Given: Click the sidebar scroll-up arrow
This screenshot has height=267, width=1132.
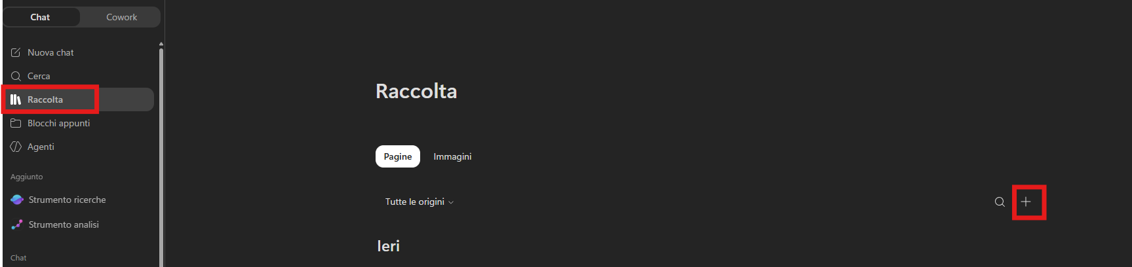Looking at the screenshot, I should (161, 44).
